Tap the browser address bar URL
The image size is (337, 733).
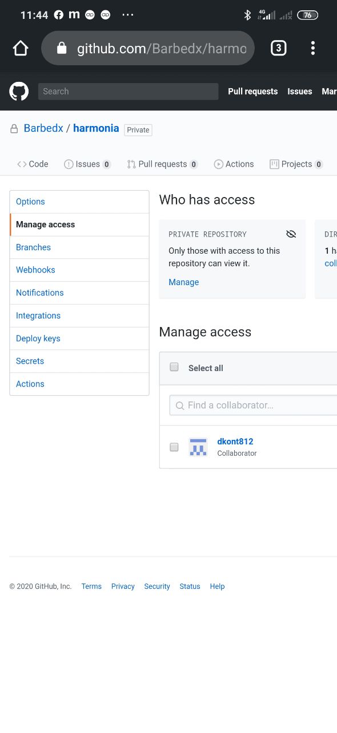pos(162,49)
